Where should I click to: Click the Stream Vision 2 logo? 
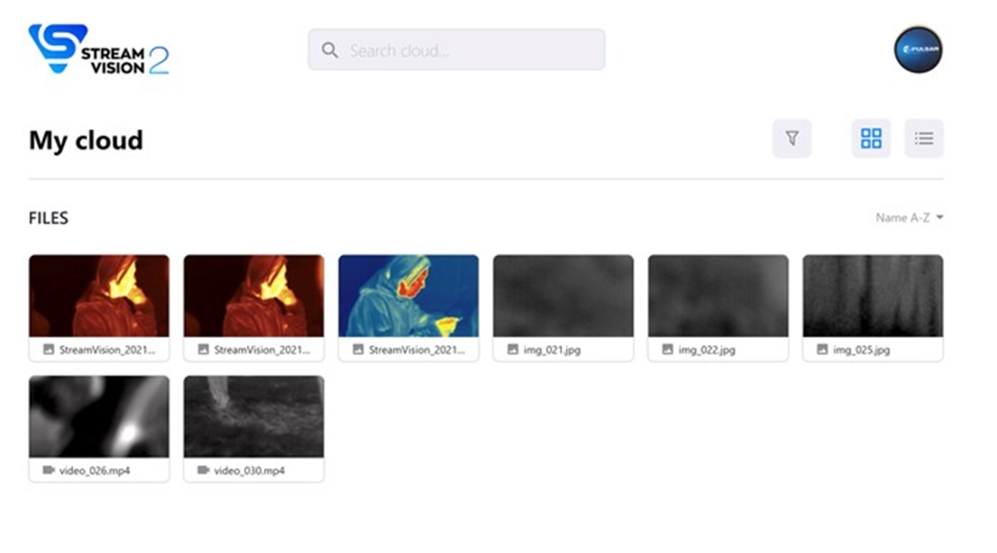click(99, 50)
